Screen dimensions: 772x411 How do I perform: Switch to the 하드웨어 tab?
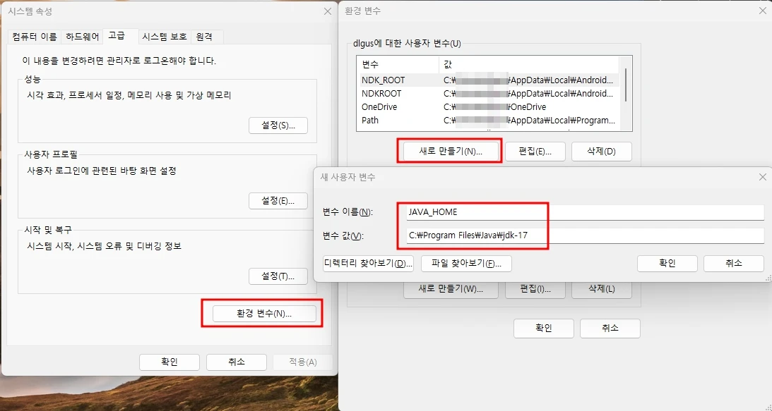(x=81, y=35)
